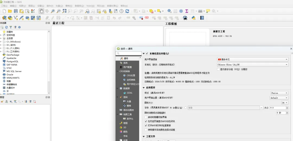Collapse the CRS和转换 options group
Screen dimensions: 293x141
pos(117,71)
